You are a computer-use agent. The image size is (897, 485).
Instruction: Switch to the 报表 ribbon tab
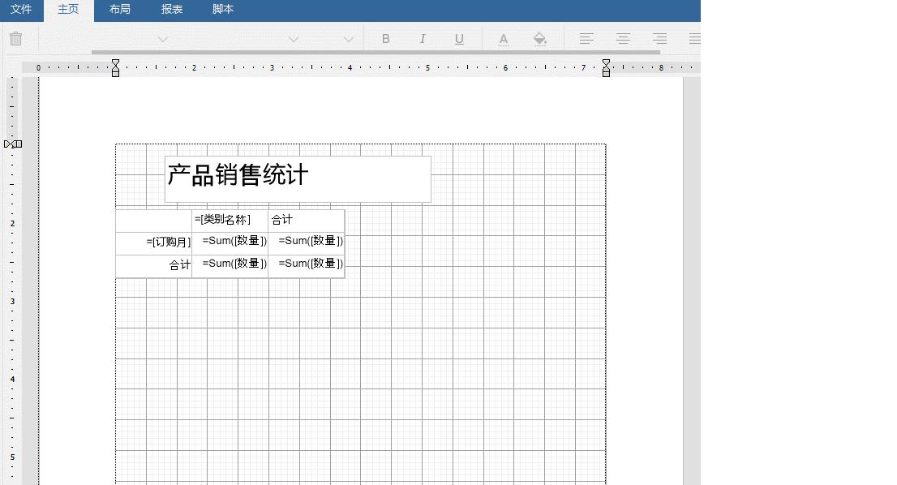[171, 11]
